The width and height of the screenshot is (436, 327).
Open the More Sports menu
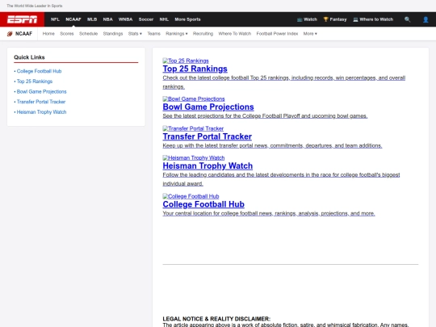tap(187, 19)
